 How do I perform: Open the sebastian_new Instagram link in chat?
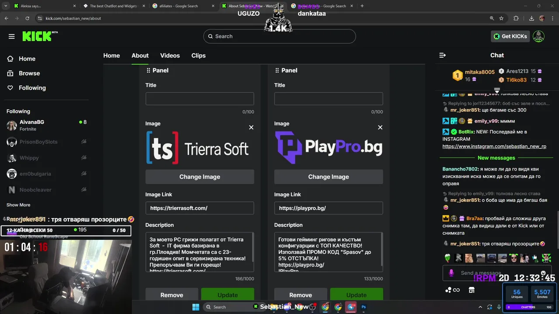click(x=494, y=147)
